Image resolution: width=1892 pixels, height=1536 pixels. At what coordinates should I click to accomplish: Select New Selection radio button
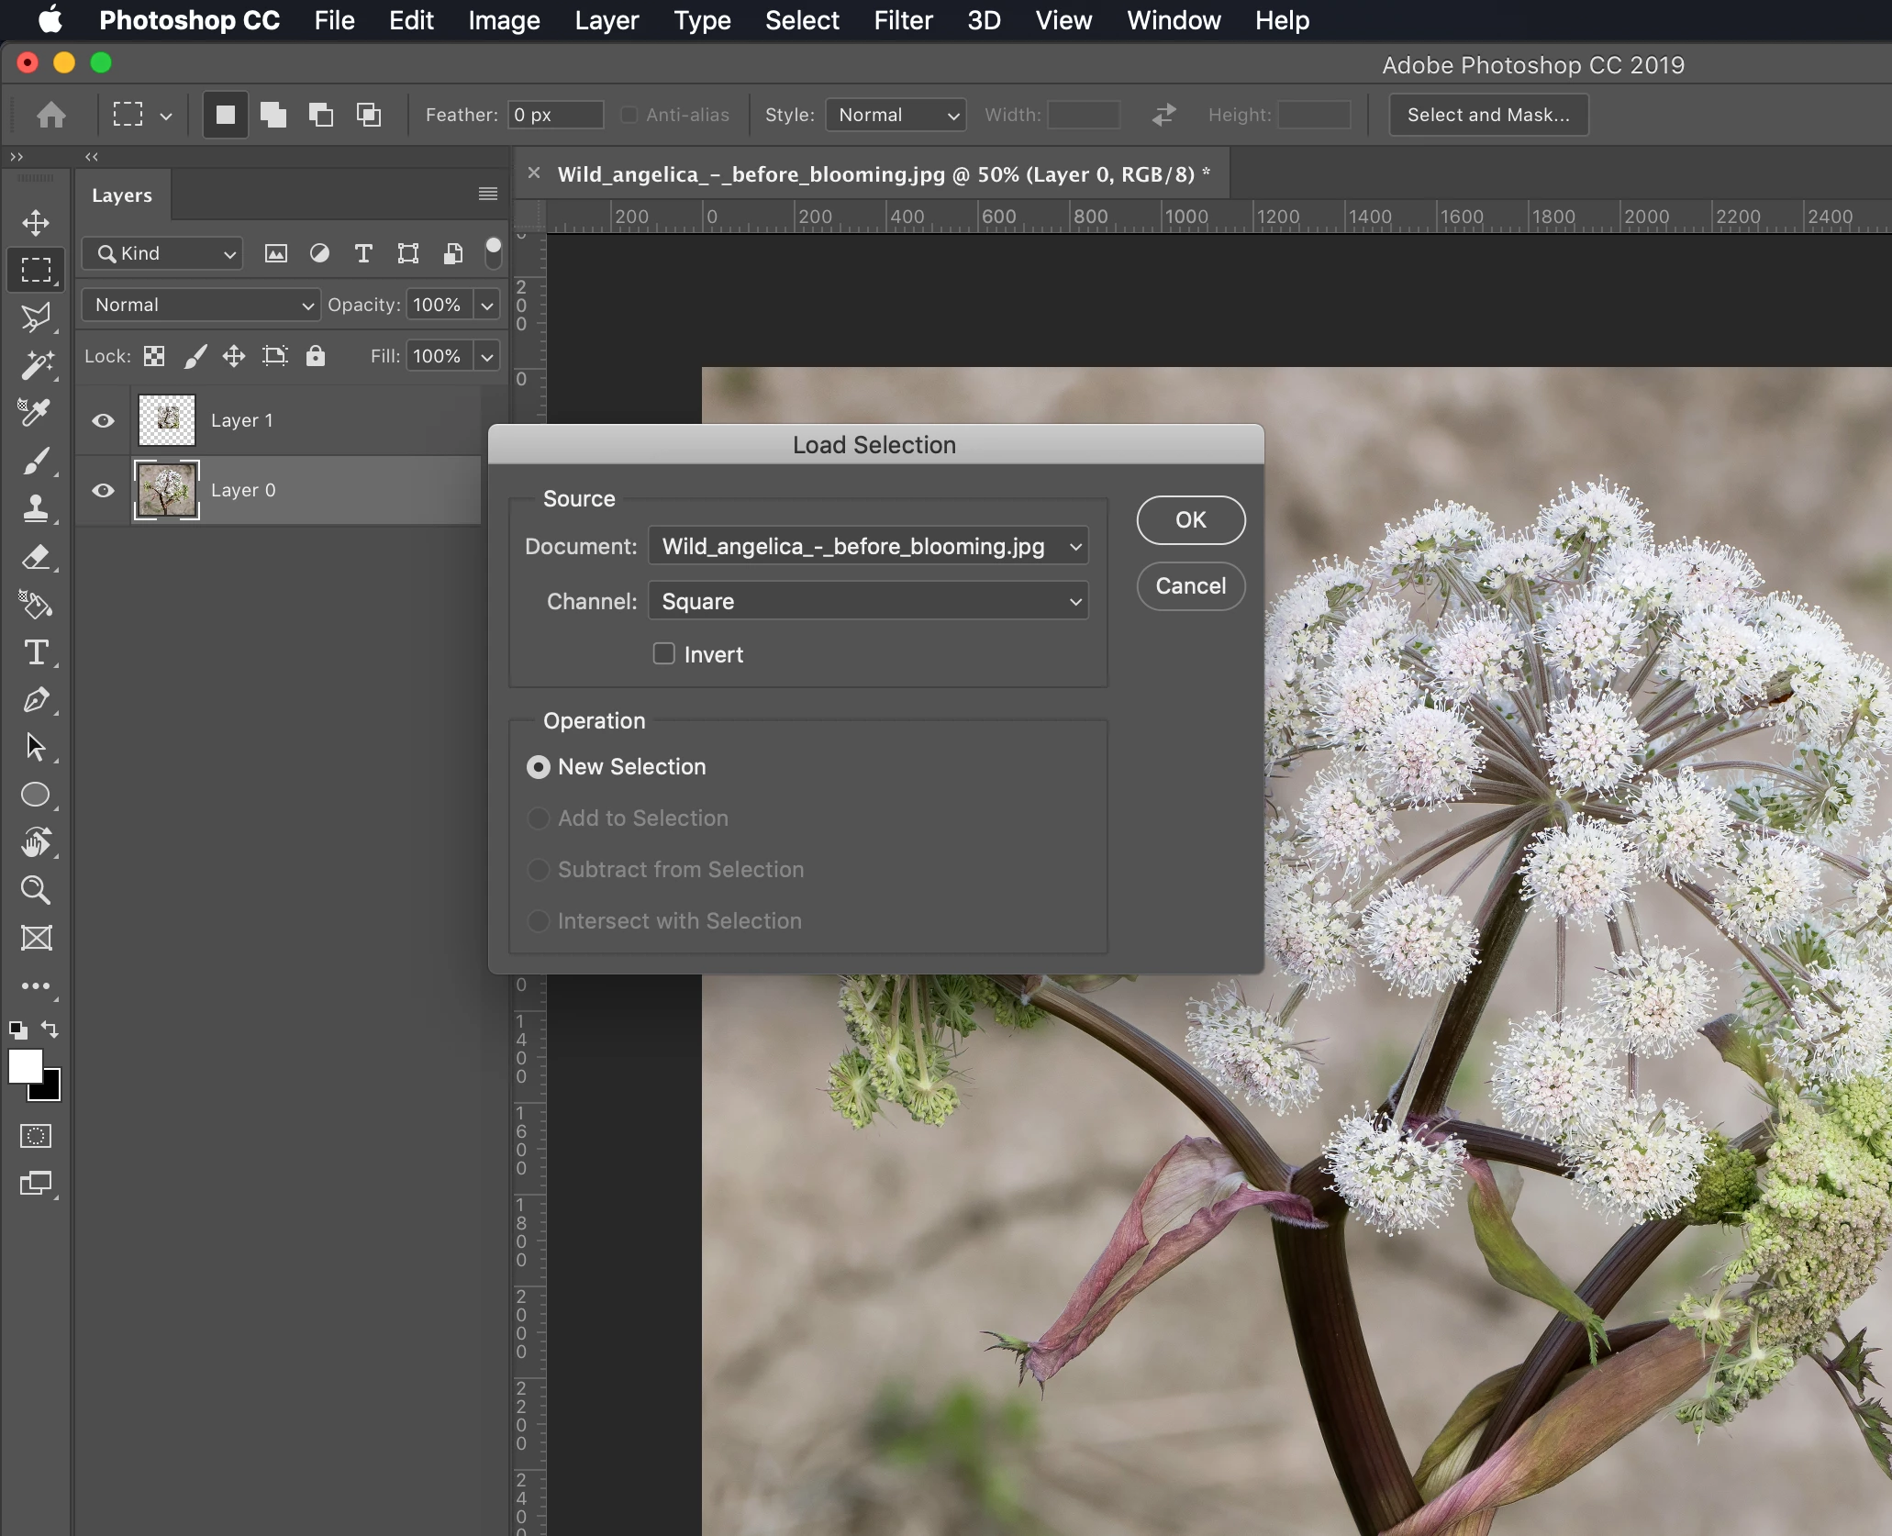click(539, 767)
